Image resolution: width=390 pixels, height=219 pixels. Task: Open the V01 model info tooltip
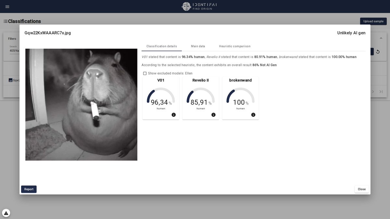(174, 115)
